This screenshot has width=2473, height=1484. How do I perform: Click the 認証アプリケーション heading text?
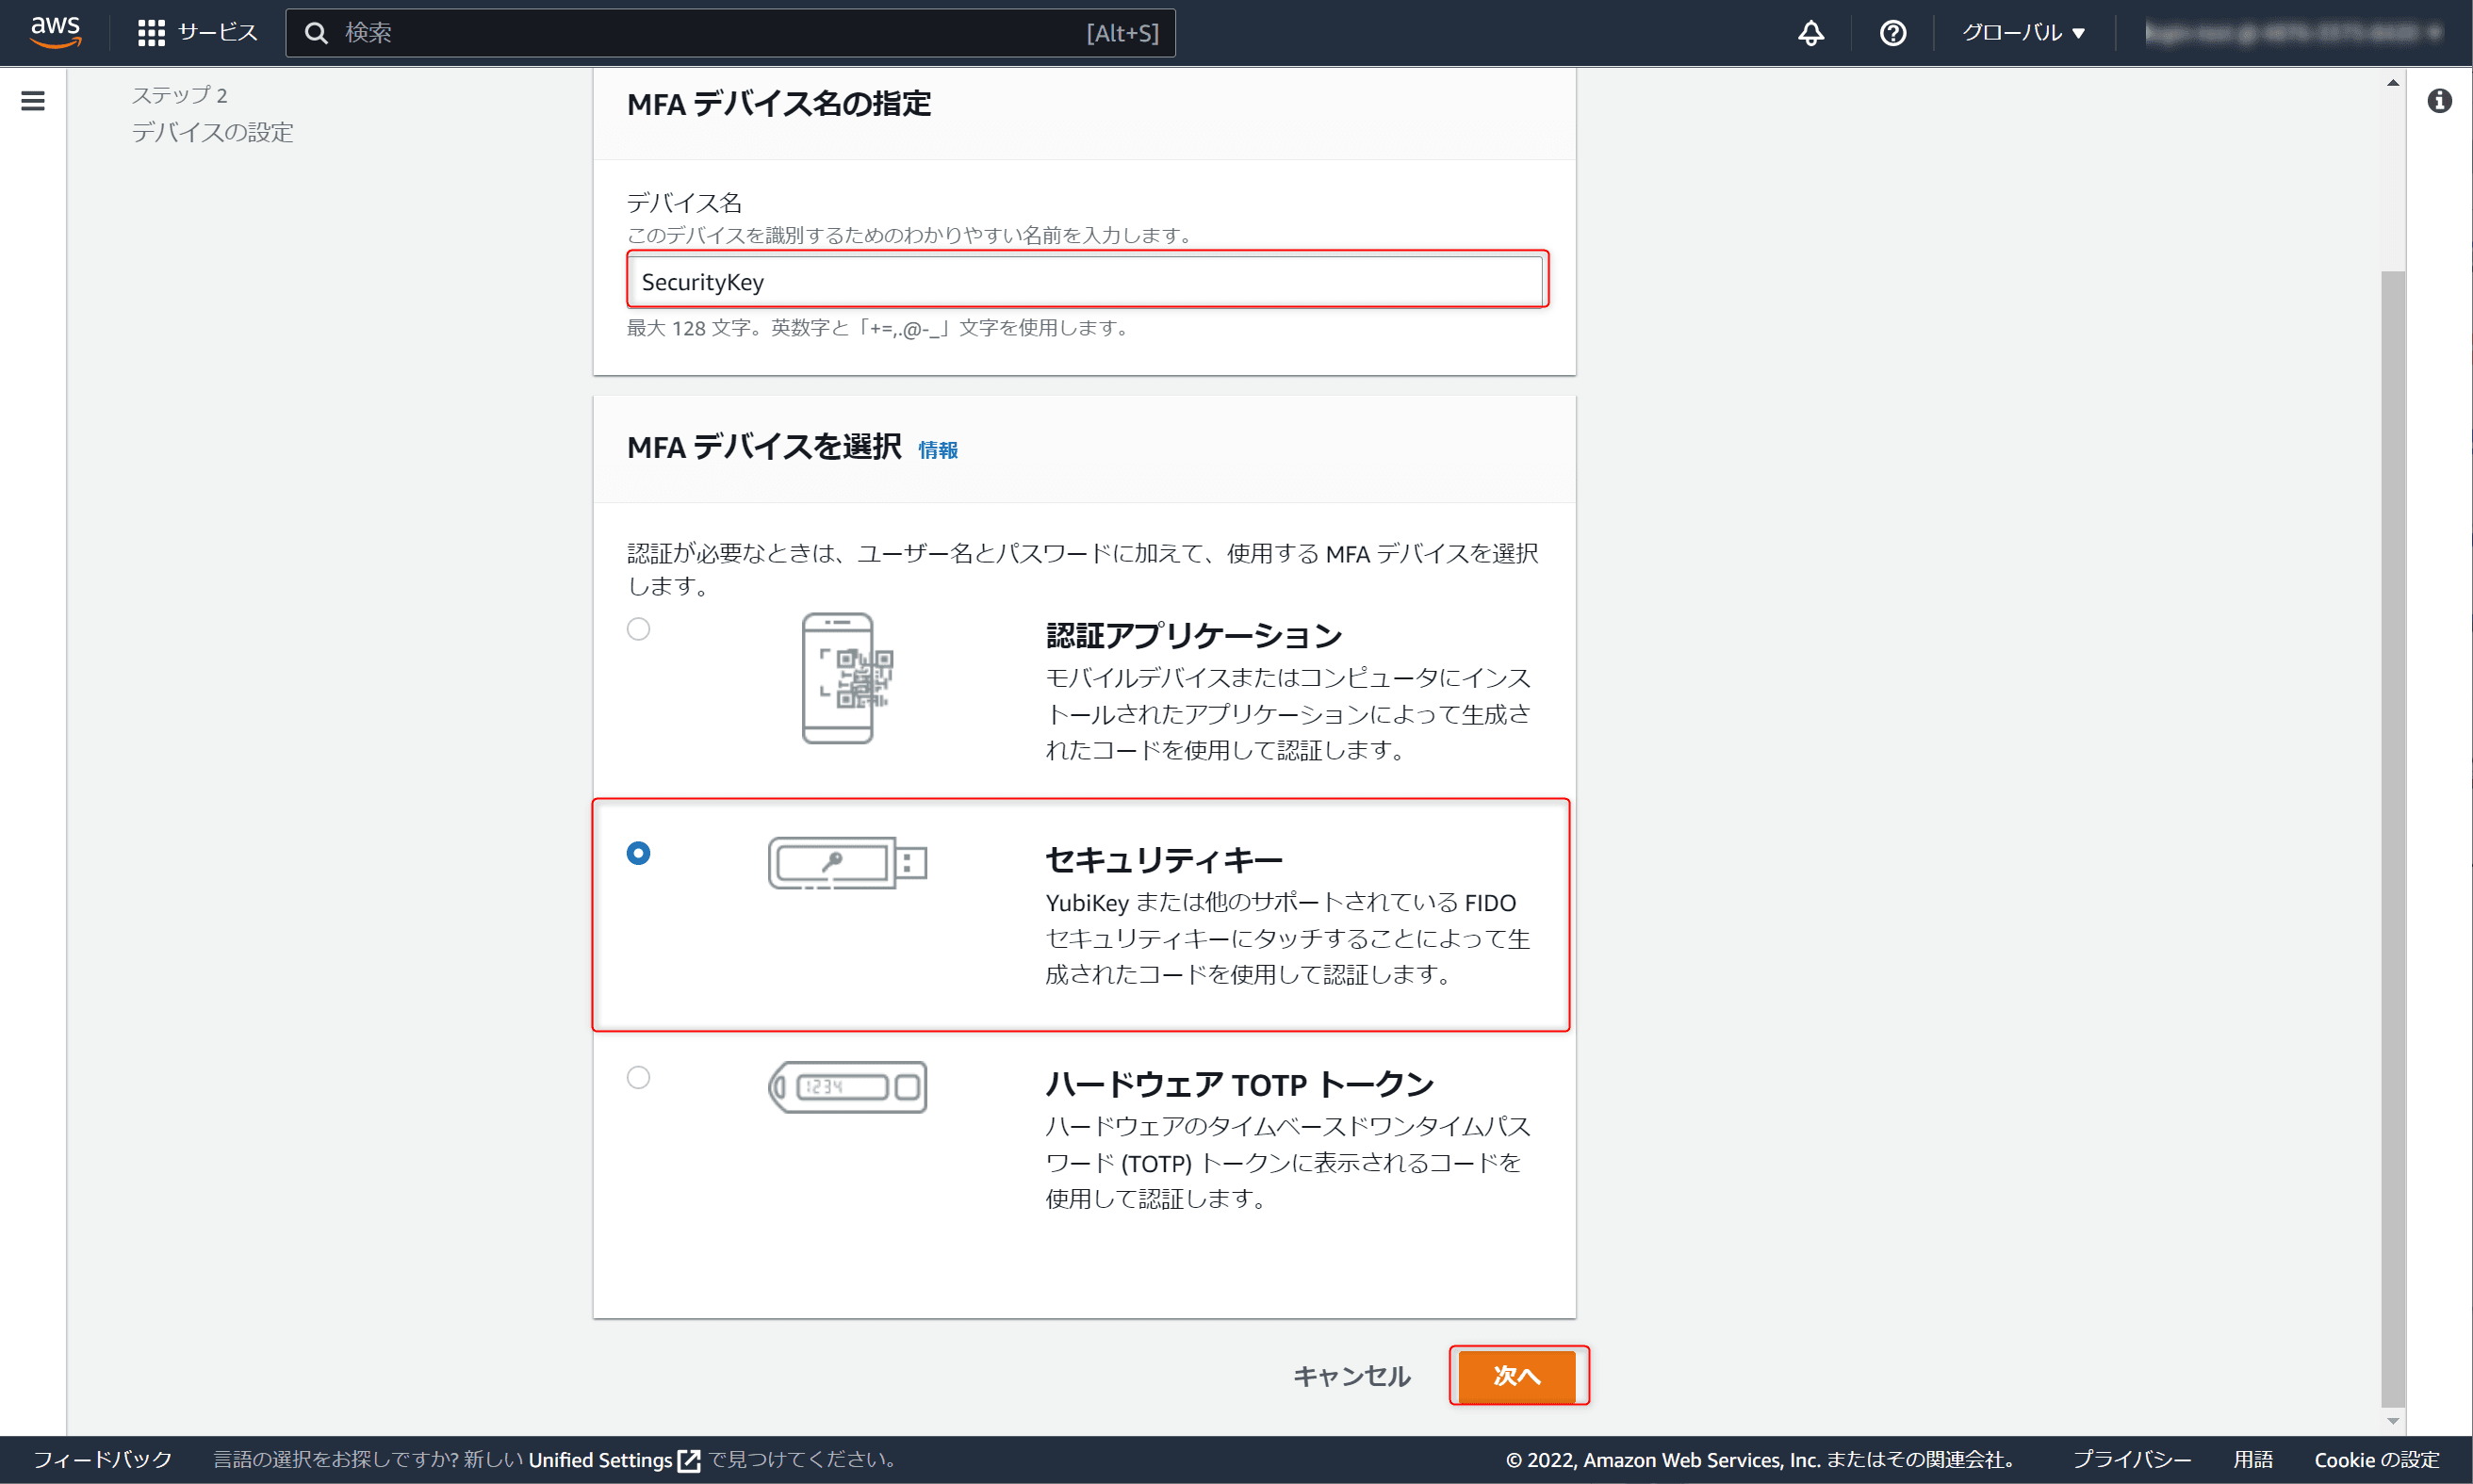pos(1193,635)
